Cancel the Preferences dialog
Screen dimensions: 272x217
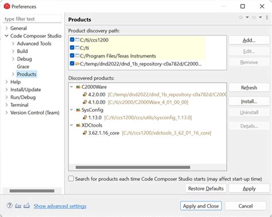click(246, 206)
